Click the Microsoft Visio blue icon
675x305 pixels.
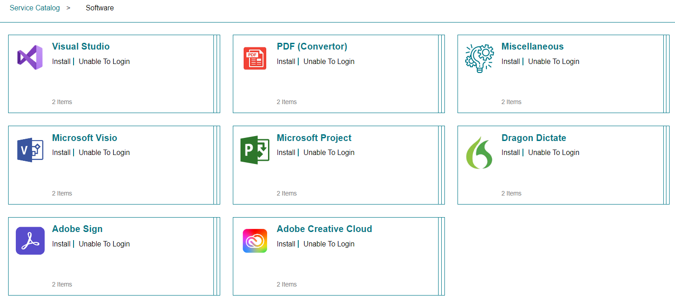[x=30, y=150]
